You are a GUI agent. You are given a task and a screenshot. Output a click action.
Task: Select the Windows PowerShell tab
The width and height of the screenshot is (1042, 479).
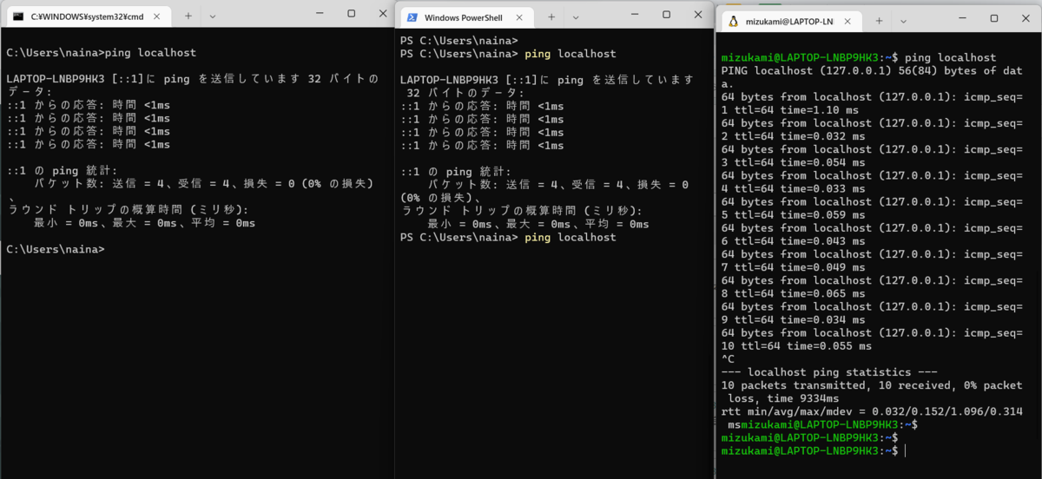pyautogui.click(x=465, y=17)
